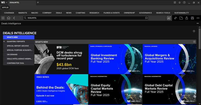Open the Markets menu
Screen dimensions: 201x105
tap(23, 13)
